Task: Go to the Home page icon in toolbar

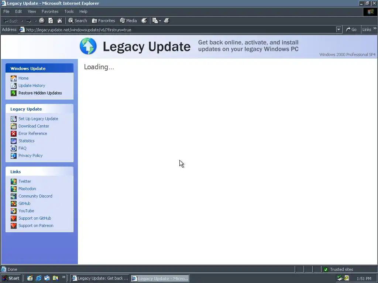Action: pyautogui.click(x=59, y=21)
